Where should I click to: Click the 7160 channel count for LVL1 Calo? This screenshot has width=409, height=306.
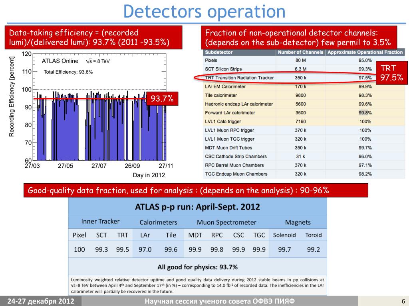point(300,122)
